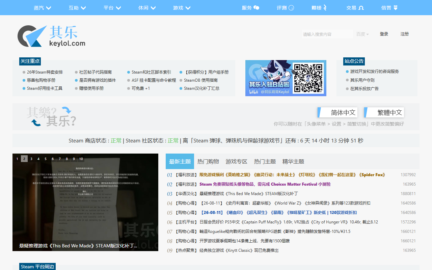Screen dimensions: 432x270
Task: Open author 1572296 profile link
Action: [x=408, y=222]
